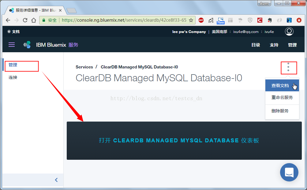This screenshot has height=190, width=307.
Task: Click the ivu4e@qq.com organization label
Action: [x=246, y=32]
